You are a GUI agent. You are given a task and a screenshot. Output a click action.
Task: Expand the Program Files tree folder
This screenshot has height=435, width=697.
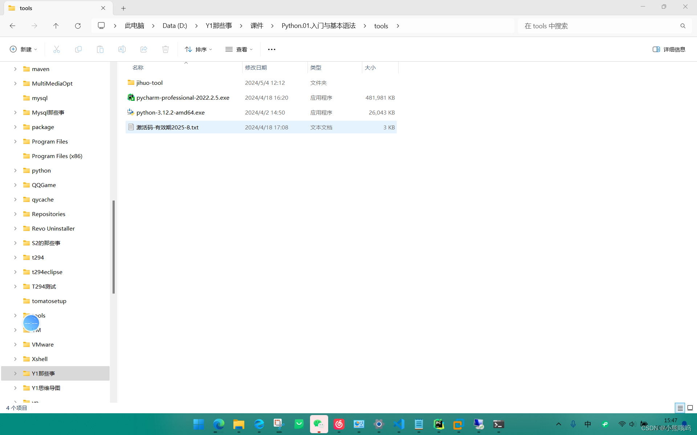click(x=15, y=141)
